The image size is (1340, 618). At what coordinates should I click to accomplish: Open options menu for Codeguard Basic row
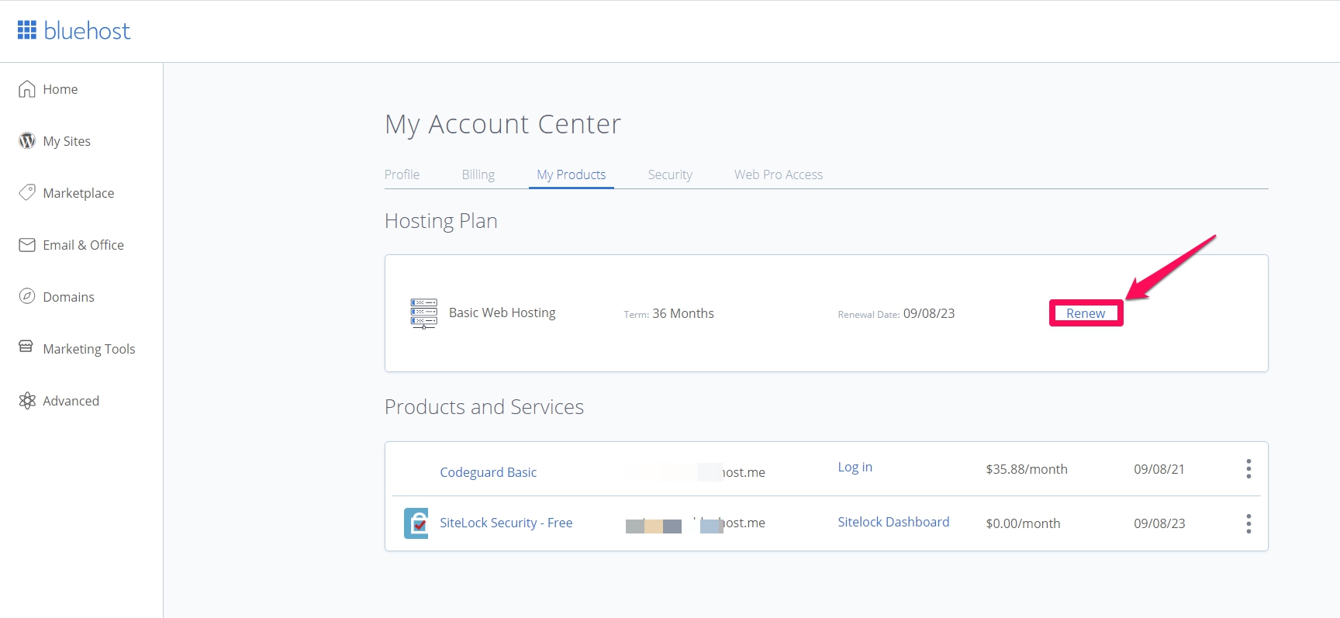coord(1248,469)
